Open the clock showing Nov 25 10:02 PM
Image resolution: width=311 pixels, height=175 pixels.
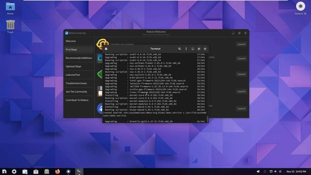pyautogui.click(x=296, y=172)
